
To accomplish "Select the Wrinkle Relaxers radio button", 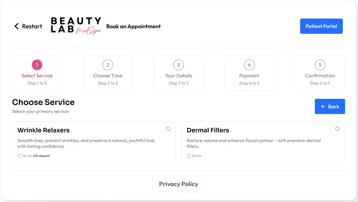I will coord(168,129).
